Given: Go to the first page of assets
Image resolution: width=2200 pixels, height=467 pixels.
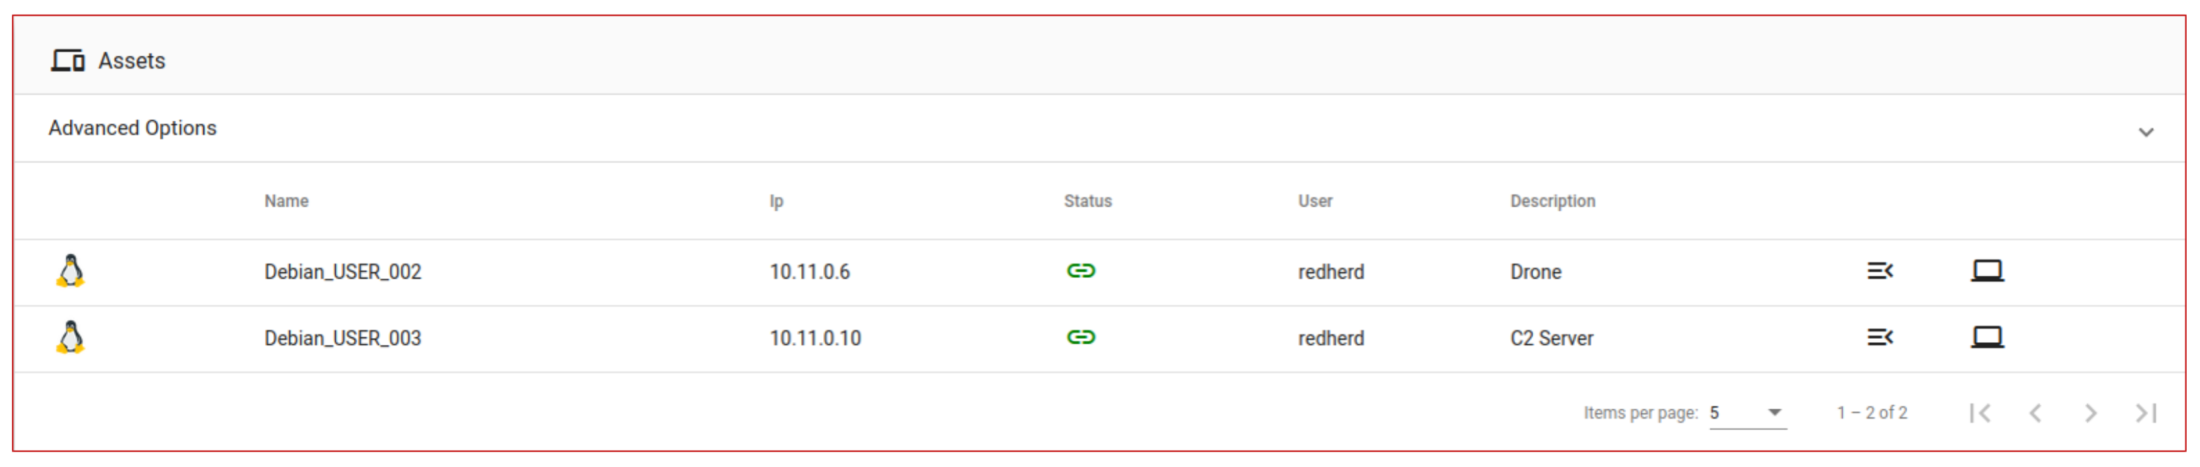Looking at the screenshot, I should pyautogui.click(x=1980, y=413).
